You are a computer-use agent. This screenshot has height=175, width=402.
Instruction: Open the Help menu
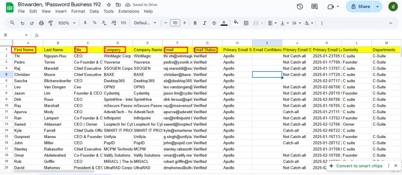148,11
